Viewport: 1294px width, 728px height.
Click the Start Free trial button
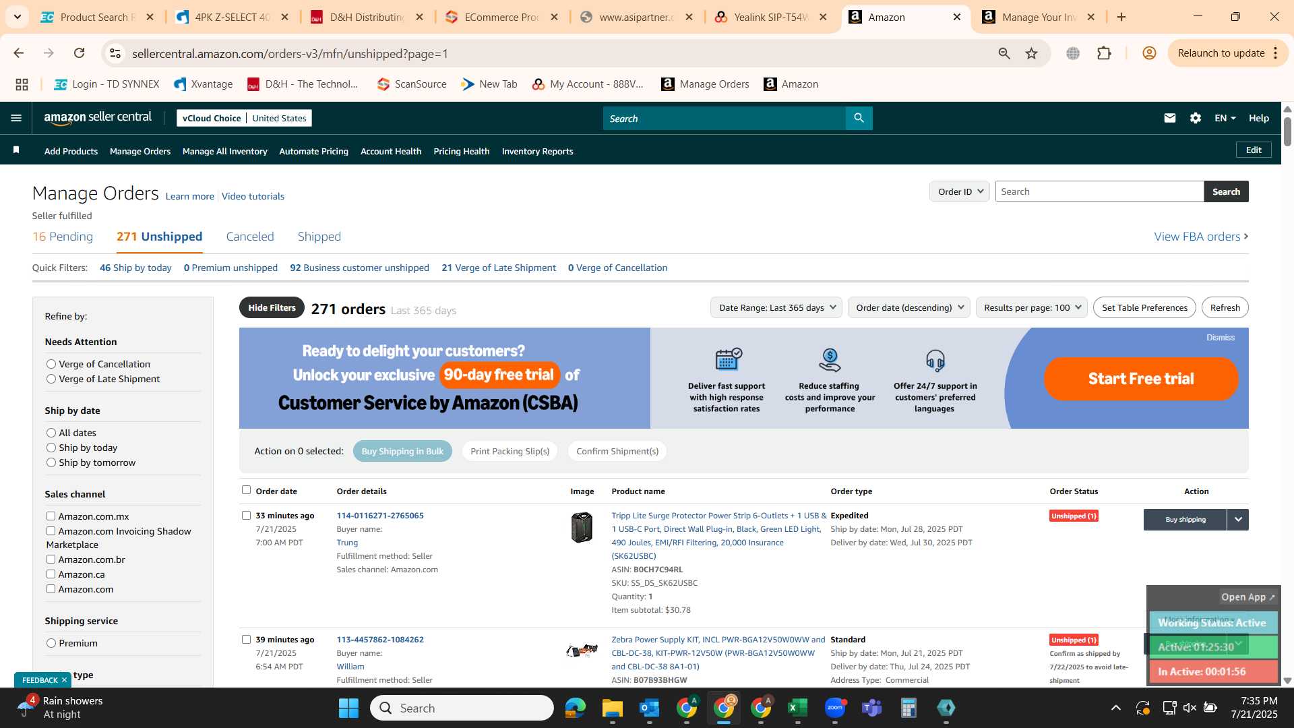click(1141, 378)
